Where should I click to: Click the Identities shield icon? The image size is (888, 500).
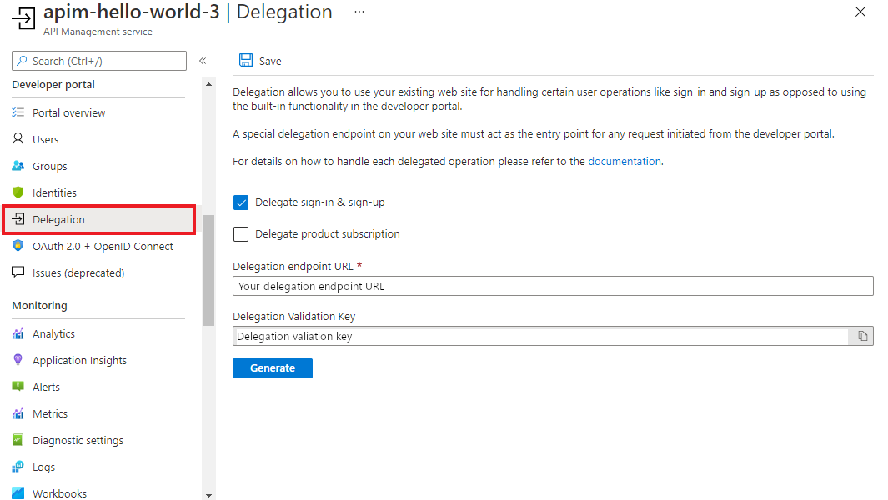tap(18, 192)
